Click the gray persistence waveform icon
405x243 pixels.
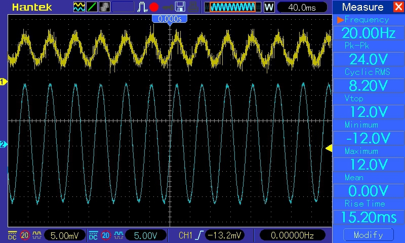coord(105,7)
